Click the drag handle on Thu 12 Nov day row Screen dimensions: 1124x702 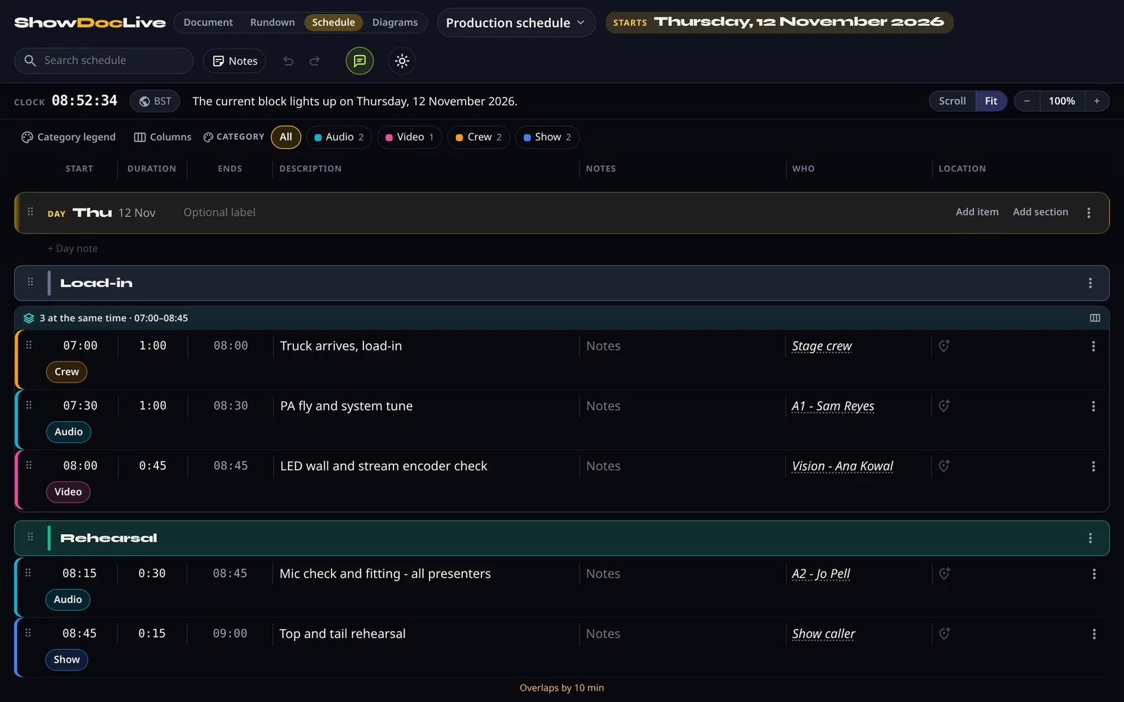point(30,212)
